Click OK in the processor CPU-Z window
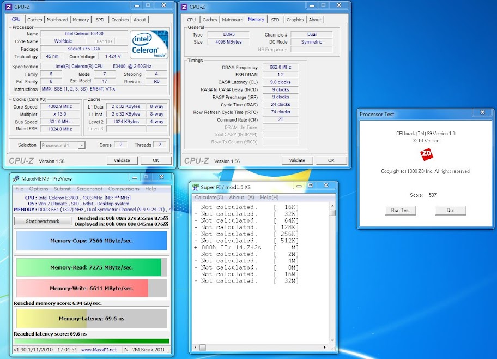The image size is (497, 359). (156, 160)
